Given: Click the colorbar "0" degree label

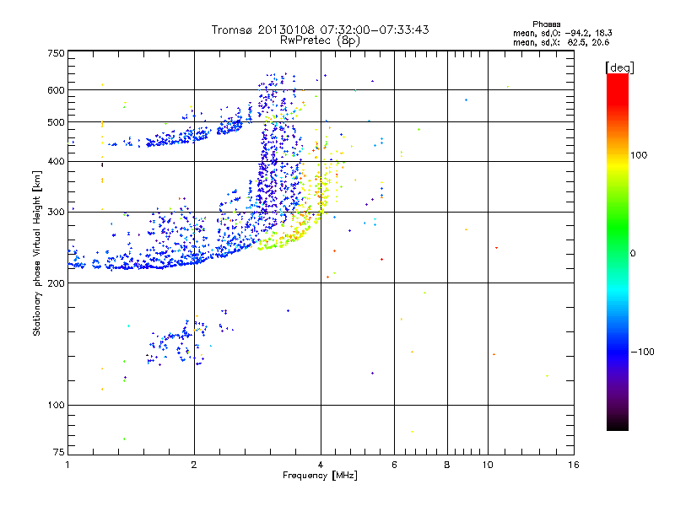Looking at the screenshot, I should [x=633, y=254].
